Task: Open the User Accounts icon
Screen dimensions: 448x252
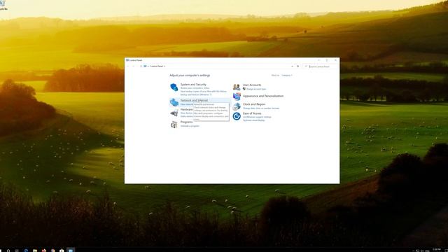Action: 237,87
